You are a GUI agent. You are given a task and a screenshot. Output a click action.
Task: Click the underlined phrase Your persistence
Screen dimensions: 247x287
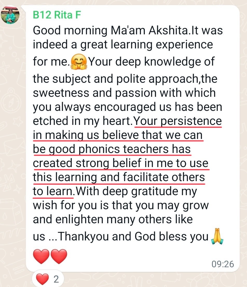coord(178,121)
